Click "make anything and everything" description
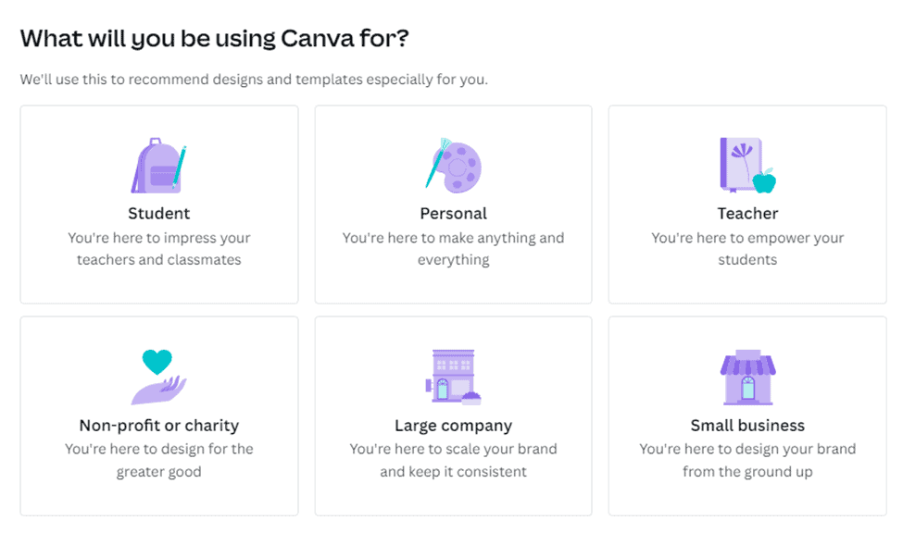The height and width of the screenshot is (533, 903). 453,249
